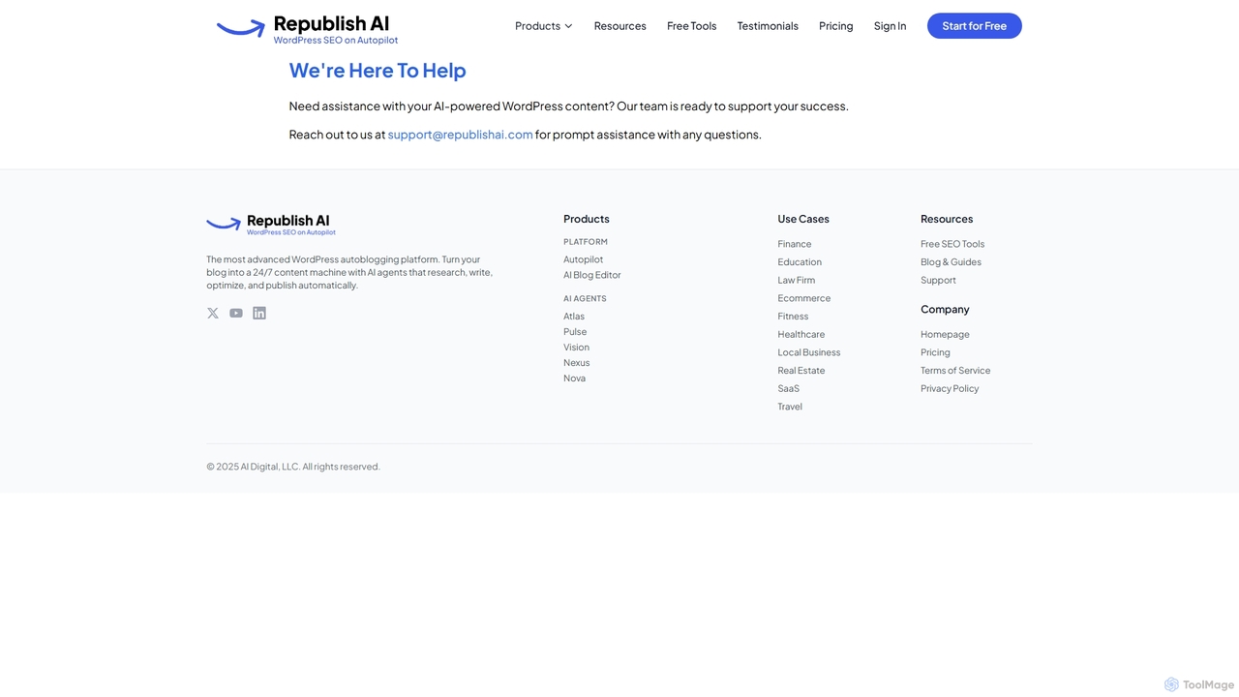Open Free Tools in the top navigation
The width and height of the screenshot is (1239, 697).
692,26
